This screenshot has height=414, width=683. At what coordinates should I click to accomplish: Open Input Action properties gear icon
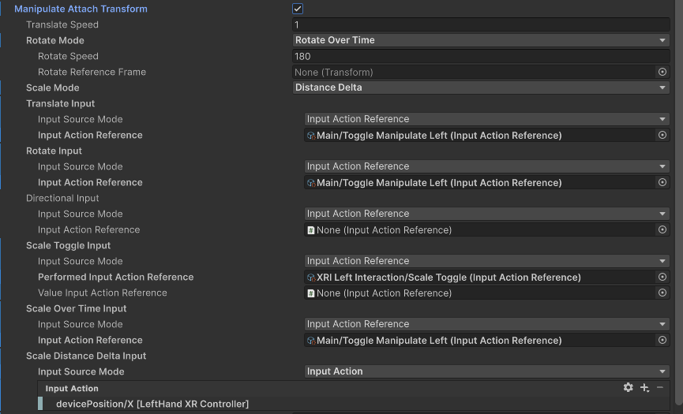pos(628,387)
